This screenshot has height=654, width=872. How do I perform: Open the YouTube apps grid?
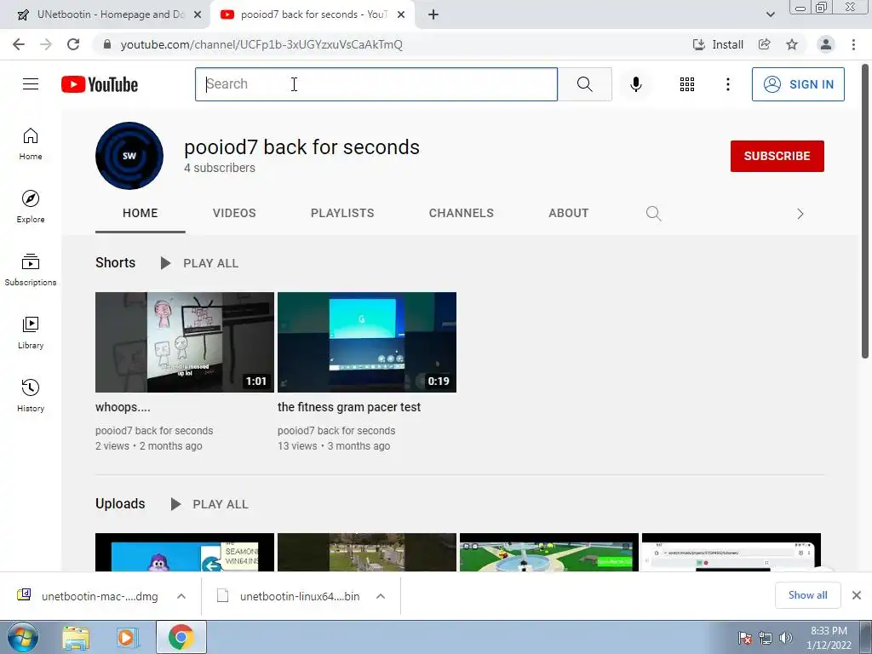[x=687, y=84]
